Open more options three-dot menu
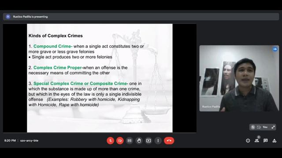Image resolution: width=282 pixels, height=158 pixels. (x=158, y=140)
